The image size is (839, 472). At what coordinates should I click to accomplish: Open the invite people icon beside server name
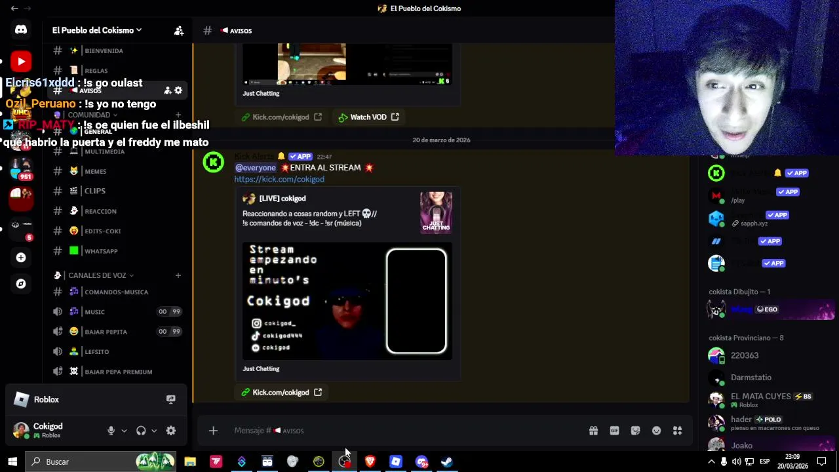point(179,30)
